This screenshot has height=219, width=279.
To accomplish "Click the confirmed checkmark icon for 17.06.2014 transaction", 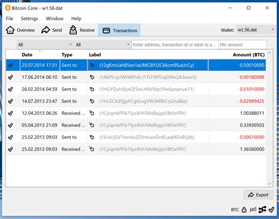I will (x=11, y=77).
